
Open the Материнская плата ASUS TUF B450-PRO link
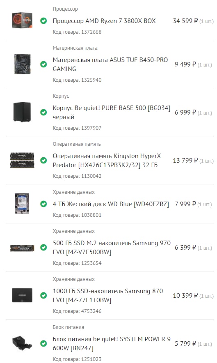(x=110, y=64)
